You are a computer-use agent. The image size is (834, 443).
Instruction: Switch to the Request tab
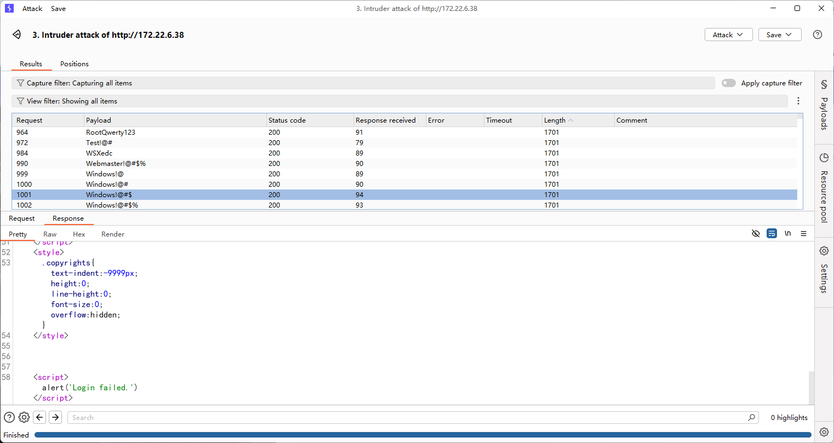pos(22,218)
